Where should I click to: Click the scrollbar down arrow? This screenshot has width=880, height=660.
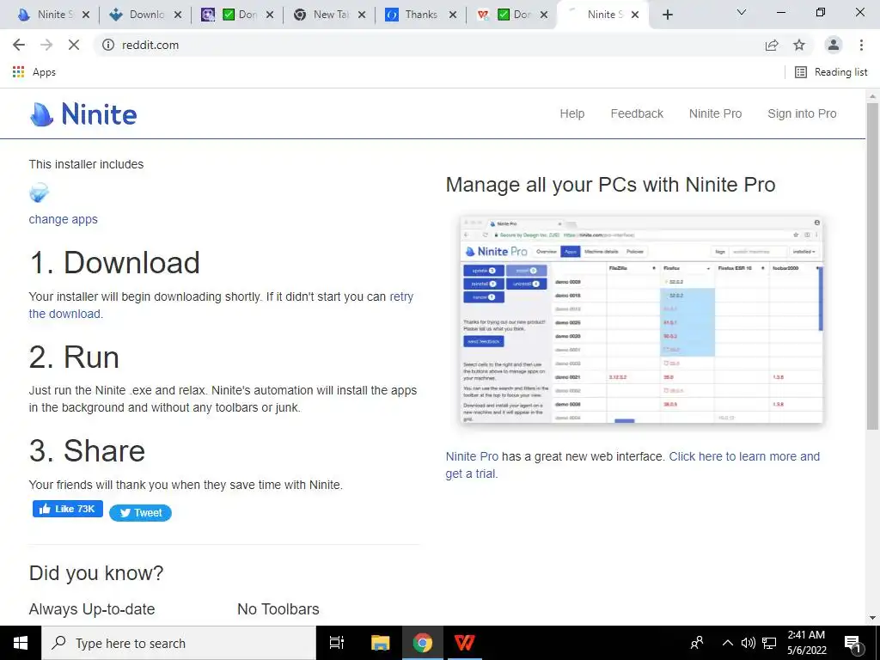[872, 618]
